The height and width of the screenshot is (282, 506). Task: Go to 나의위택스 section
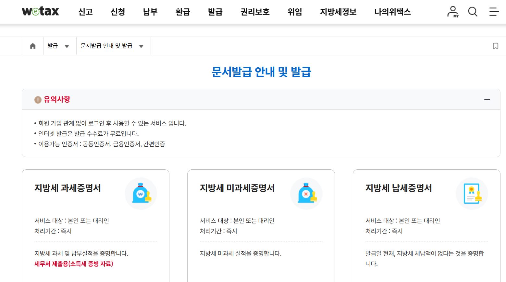[392, 12]
